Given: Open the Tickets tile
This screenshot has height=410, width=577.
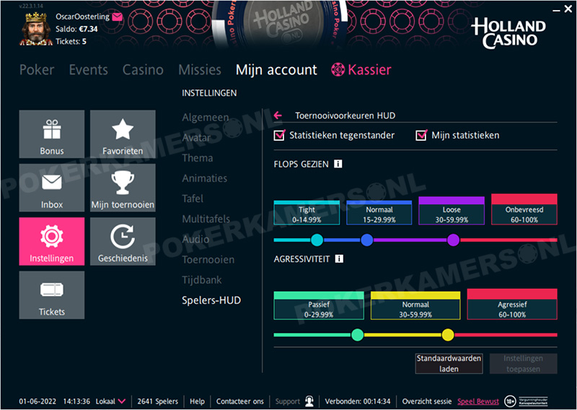Looking at the screenshot, I should pos(52,295).
